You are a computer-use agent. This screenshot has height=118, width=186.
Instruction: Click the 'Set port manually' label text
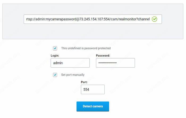(73, 75)
